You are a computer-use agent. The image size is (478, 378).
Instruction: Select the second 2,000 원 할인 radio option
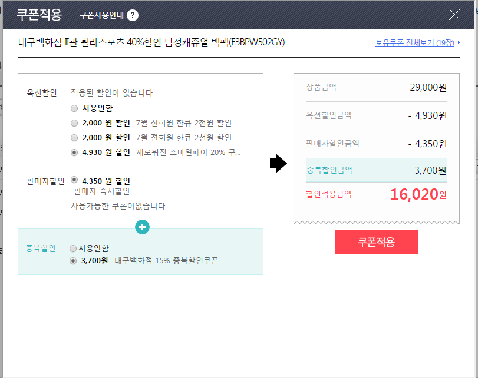tap(74, 138)
